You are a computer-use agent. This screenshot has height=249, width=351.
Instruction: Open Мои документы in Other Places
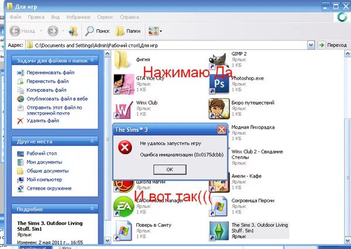click(44, 162)
